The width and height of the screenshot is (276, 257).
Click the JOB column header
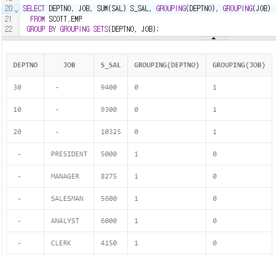[69, 65]
